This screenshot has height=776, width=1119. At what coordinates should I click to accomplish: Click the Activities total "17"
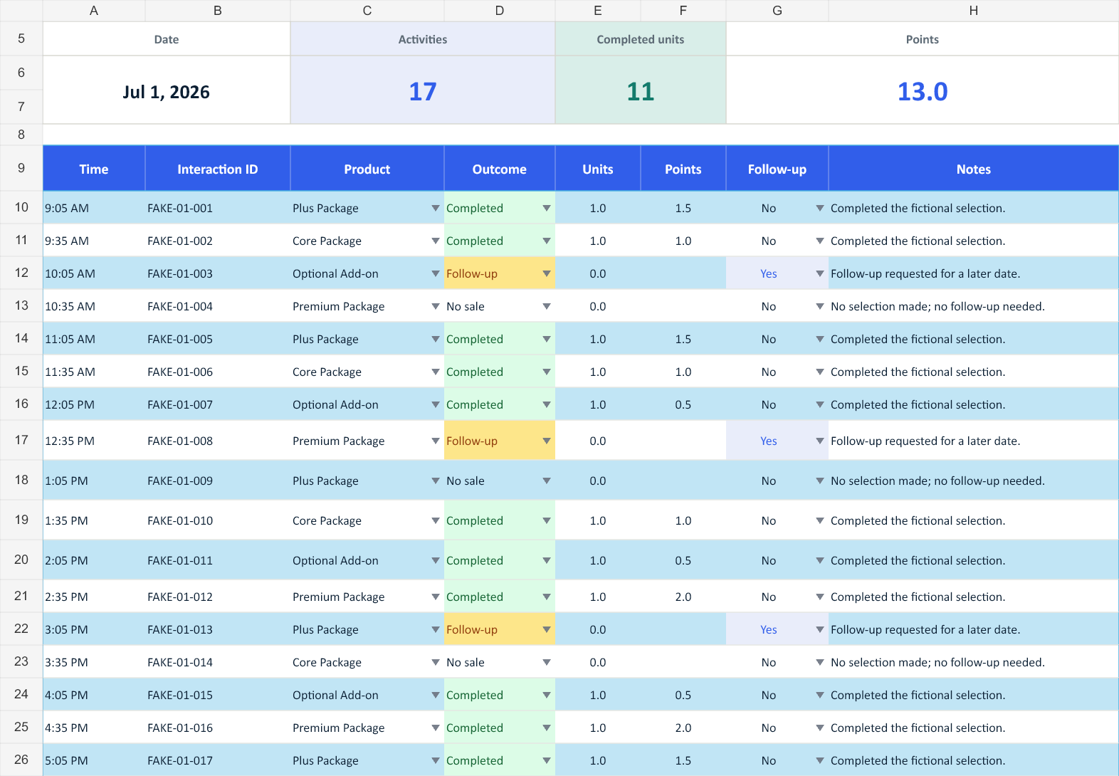pos(423,91)
